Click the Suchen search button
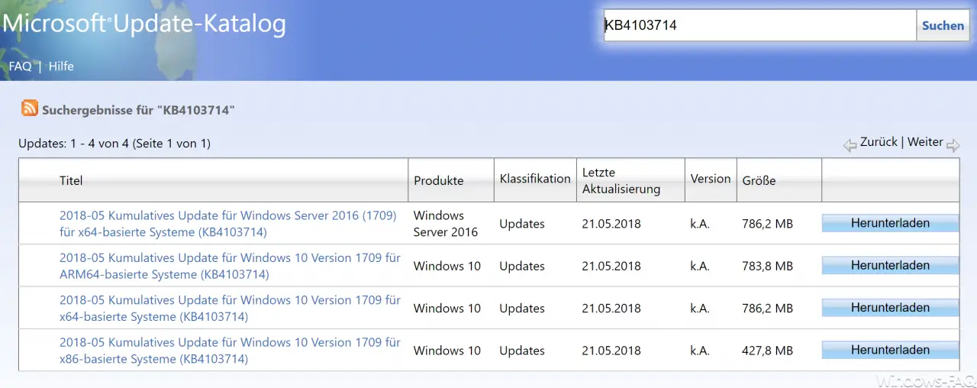The image size is (977, 388). 943,25
